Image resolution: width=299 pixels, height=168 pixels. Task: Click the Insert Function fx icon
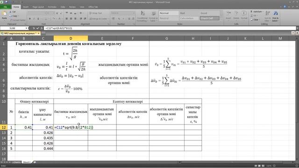42,28
